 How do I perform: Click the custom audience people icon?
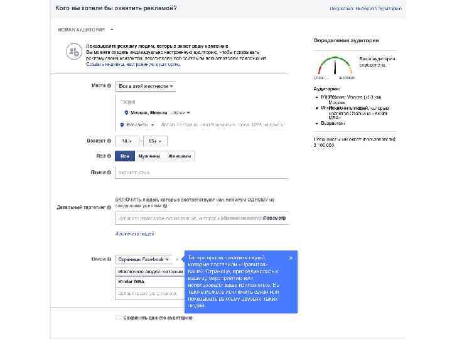pos(74,51)
